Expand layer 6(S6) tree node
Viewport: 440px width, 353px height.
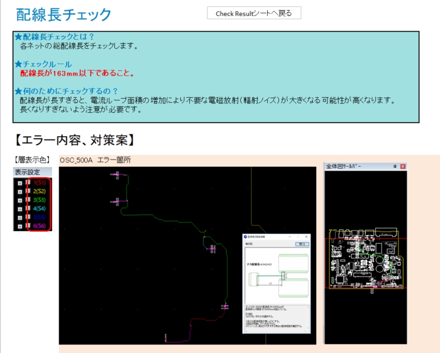point(20,226)
